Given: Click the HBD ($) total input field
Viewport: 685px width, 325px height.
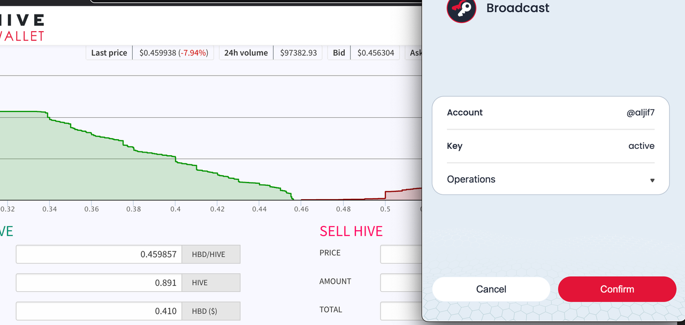Looking at the screenshot, I should click(99, 311).
